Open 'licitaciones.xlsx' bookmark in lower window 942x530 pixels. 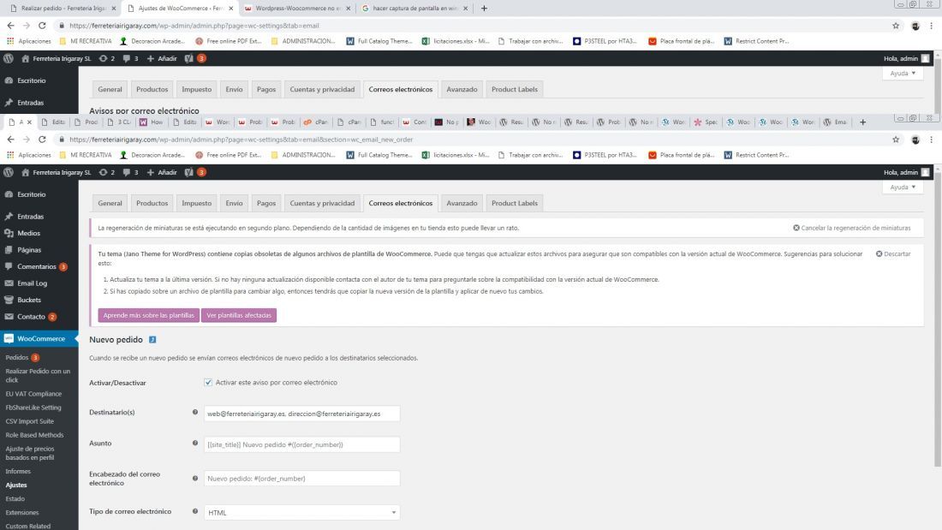456,155
